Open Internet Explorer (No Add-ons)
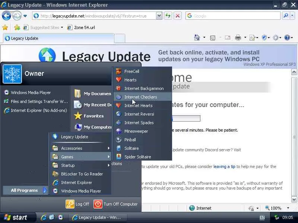Image resolution: width=298 pixels, height=223 pixels. [x=35, y=110]
